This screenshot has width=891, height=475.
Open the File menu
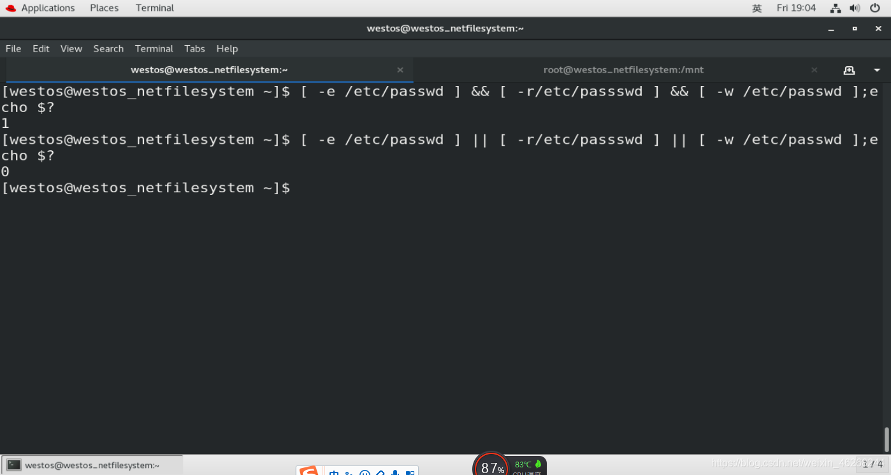click(x=13, y=48)
